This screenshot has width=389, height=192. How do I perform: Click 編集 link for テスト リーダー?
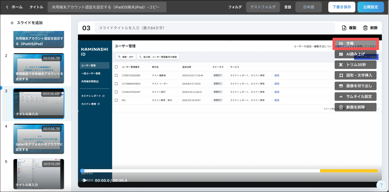[x=277, y=84]
